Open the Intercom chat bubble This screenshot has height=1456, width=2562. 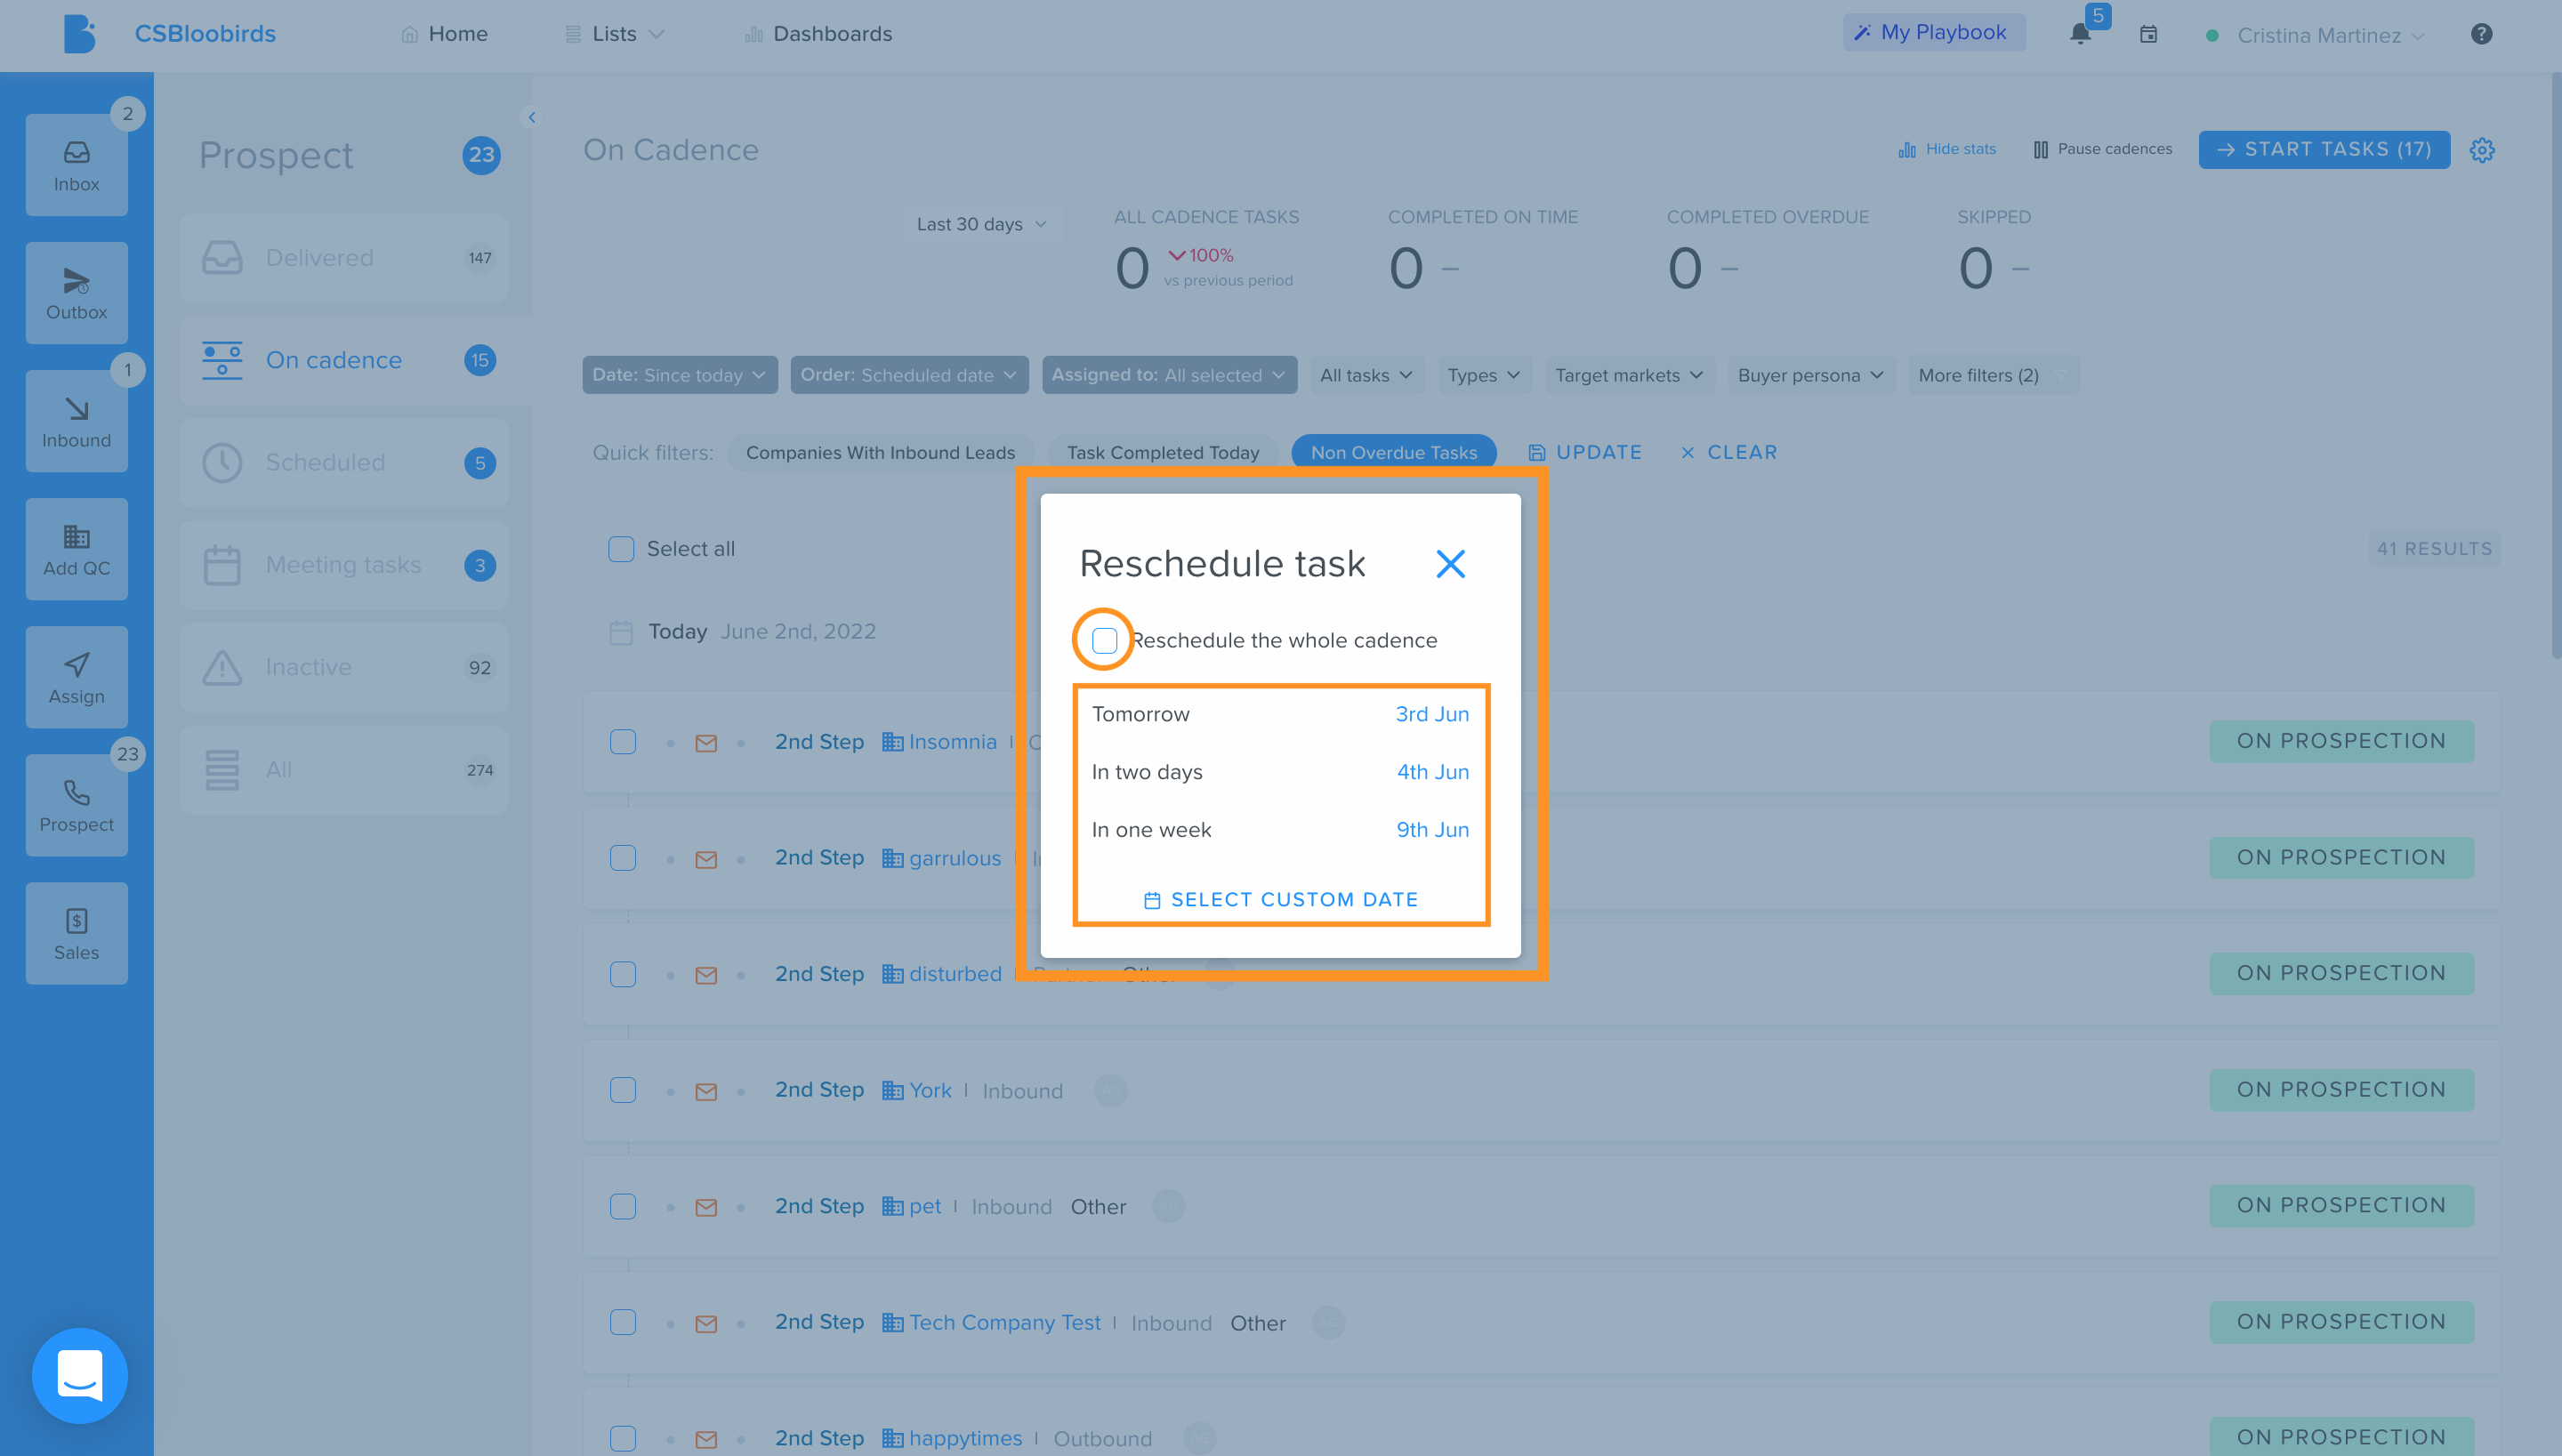click(80, 1375)
